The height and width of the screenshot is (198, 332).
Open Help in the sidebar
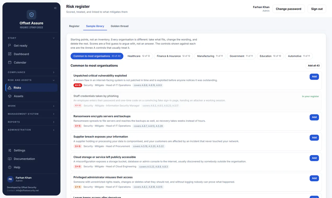tap(31, 167)
